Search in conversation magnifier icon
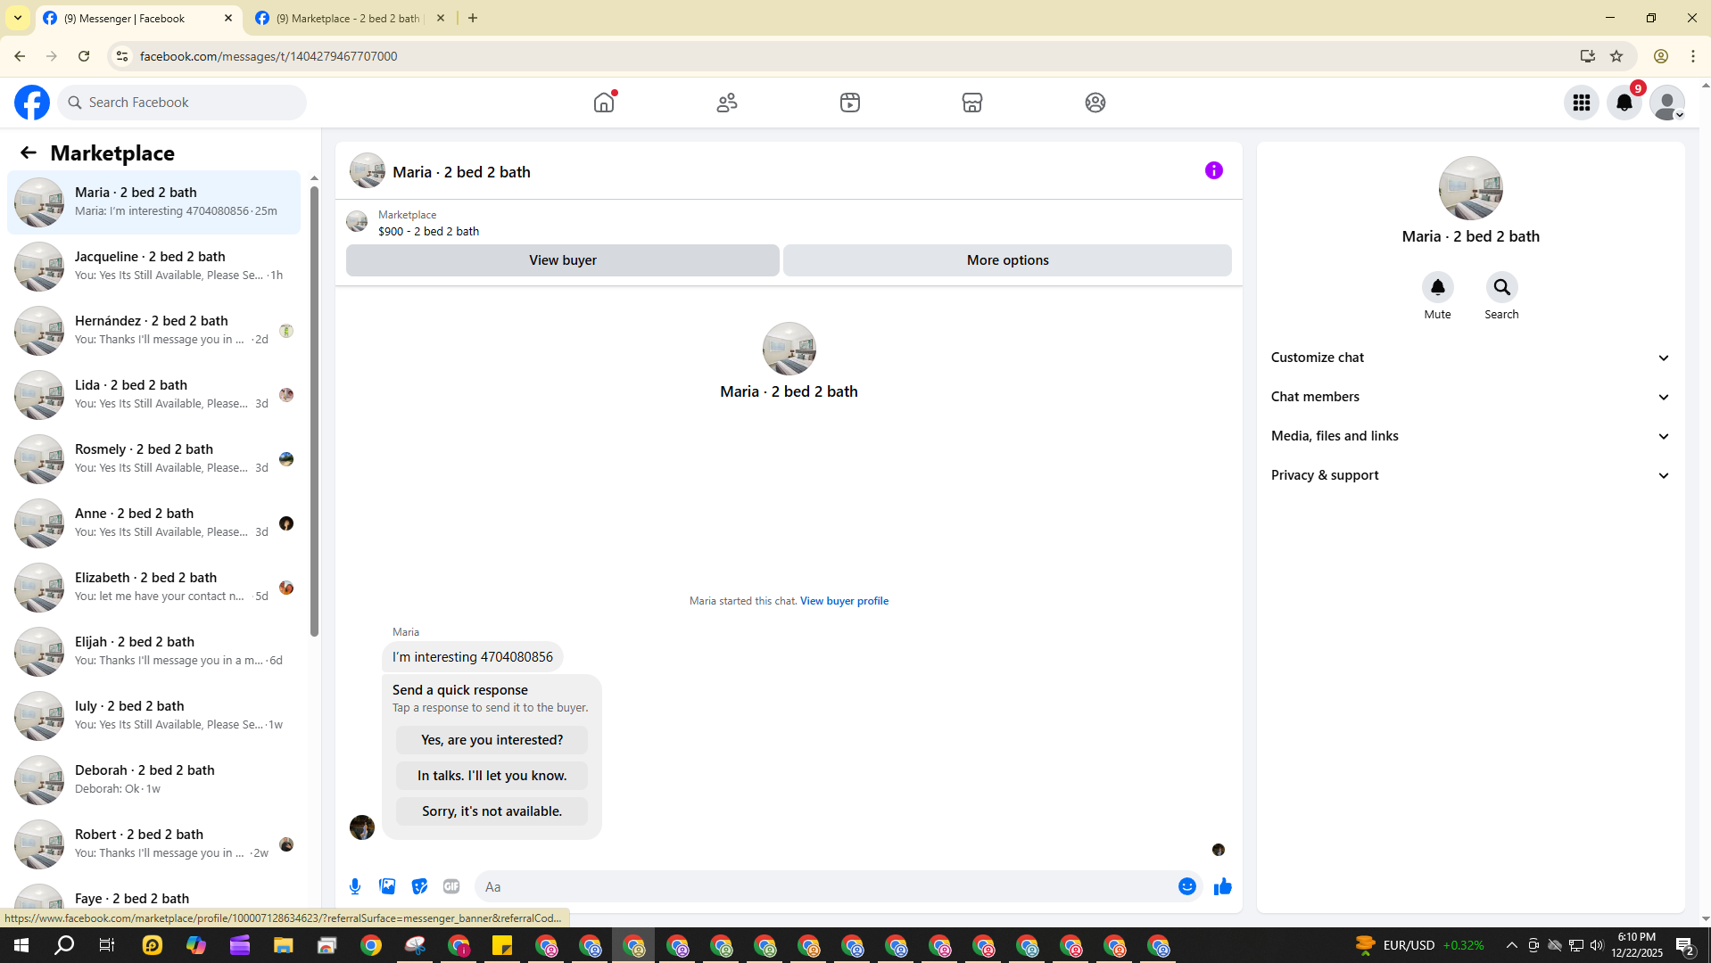Image resolution: width=1711 pixels, height=963 pixels. tap(1502, 287)
